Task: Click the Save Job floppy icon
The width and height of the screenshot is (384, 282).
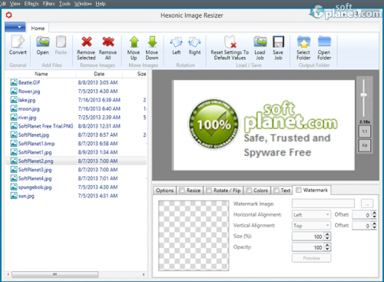Action: [278, 41]
